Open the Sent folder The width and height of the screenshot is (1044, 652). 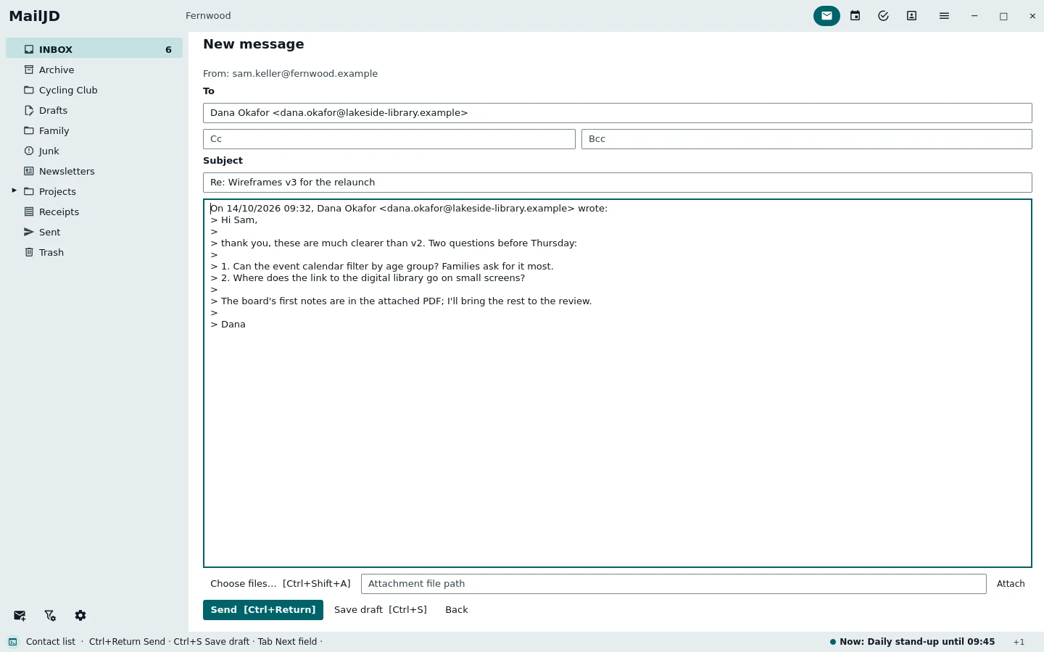94,232
